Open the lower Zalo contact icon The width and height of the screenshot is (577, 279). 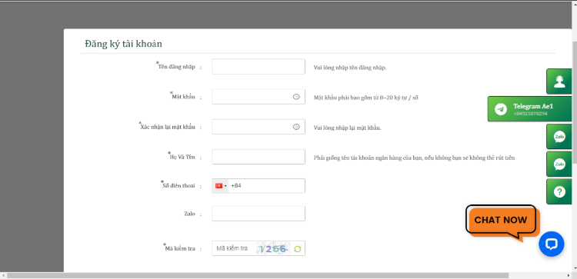(559, 164)
